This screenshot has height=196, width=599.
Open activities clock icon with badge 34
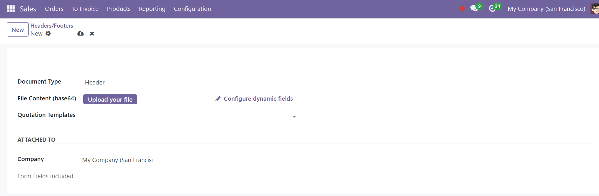(492, 9)
